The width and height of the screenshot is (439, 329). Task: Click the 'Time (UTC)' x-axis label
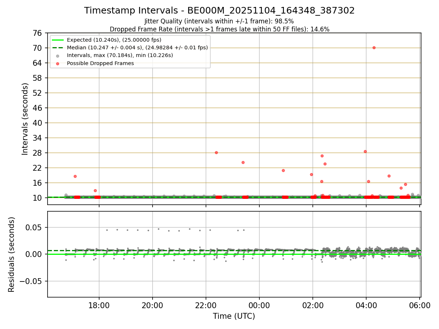[234, 316]
